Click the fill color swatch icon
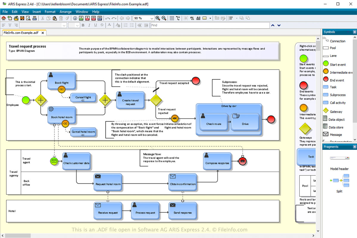This screenshot has width=357, height=238. click(x=205, y=18)
